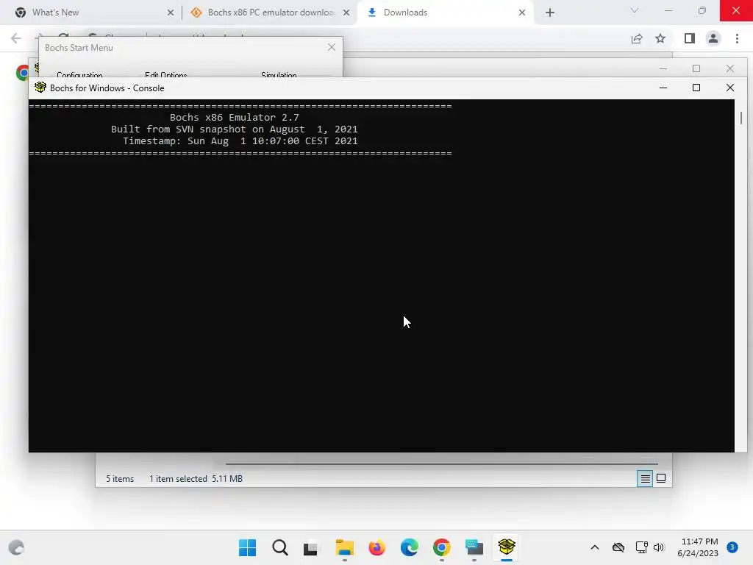Click the File Explorer horizontal scrollbar
Image resolution: width=753 pixels, height=565 pixels.
pyautogui.click(x=441, y=464)
